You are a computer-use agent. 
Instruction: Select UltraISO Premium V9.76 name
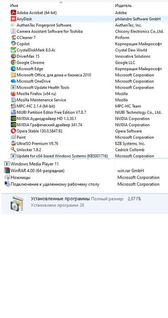[37, 143]
